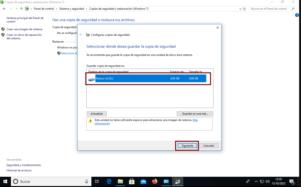
Task: Click the Back navigation arrow in Explorer
Action: point(4,9)
